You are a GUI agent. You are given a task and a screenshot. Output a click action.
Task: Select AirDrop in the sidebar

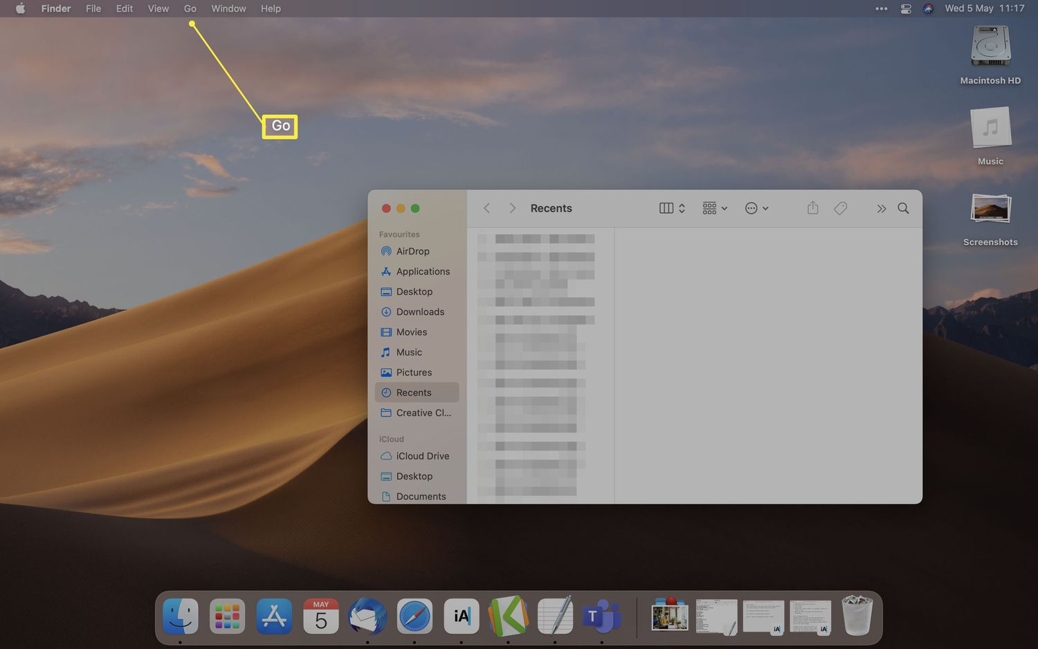click(412, 251)
